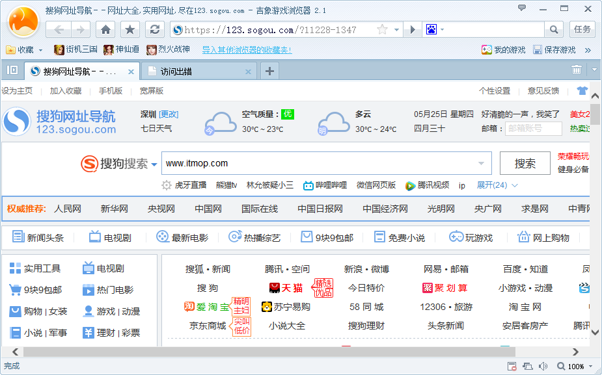Expand the 搜狗搜索 engine dropdown arrow
This screenshot has height=375, width=602.
pos(154,164)
